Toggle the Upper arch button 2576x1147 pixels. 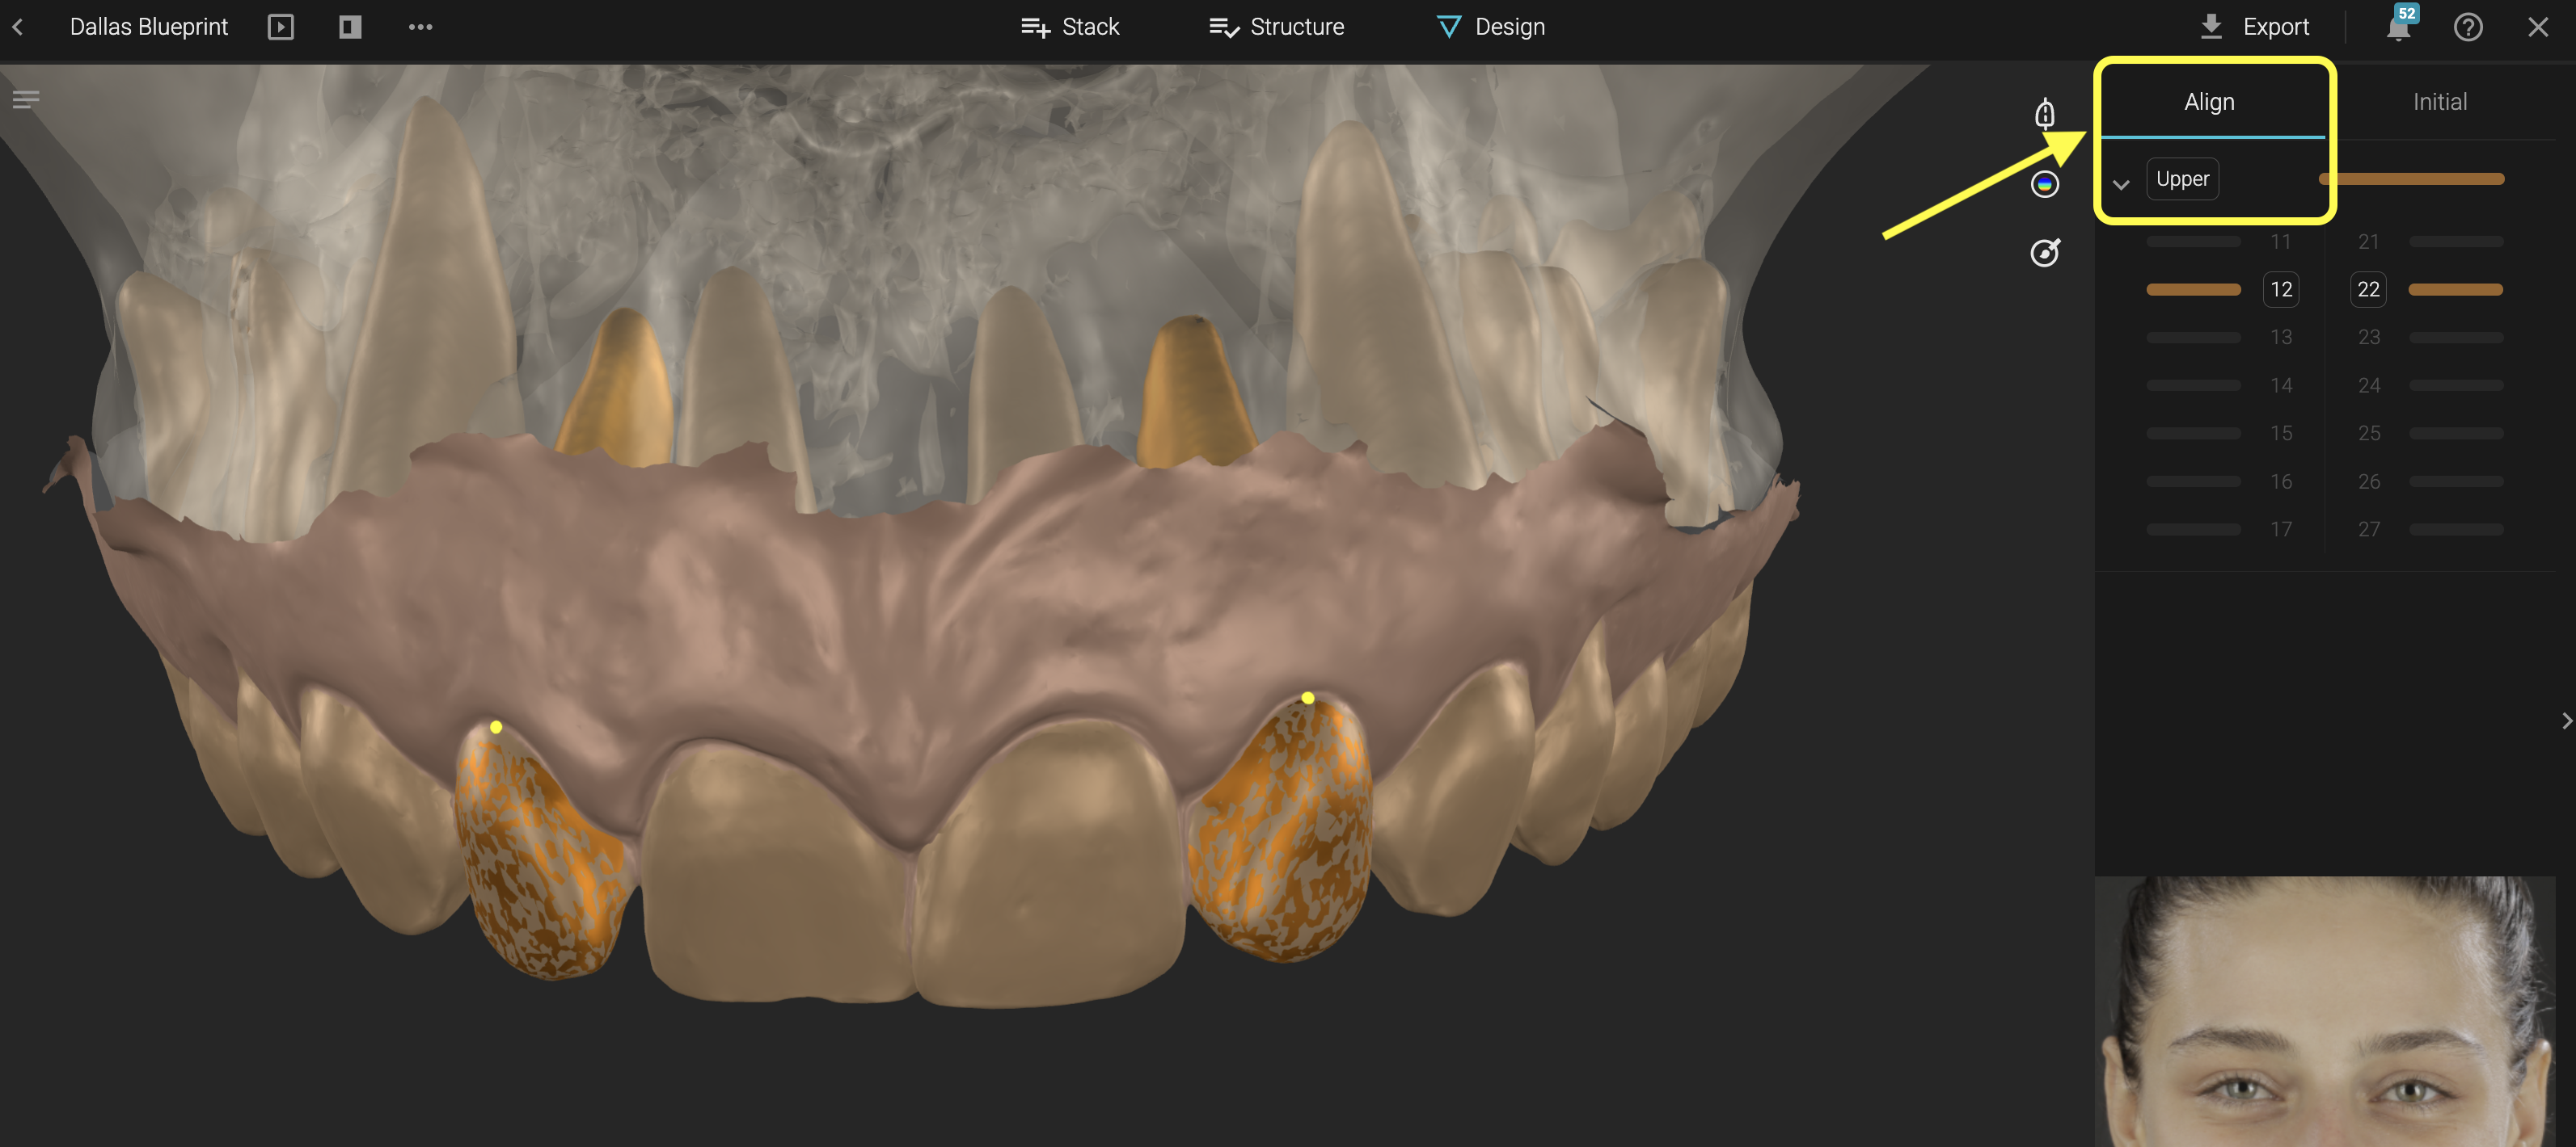pyautogui.click(x=2182, y=179)
